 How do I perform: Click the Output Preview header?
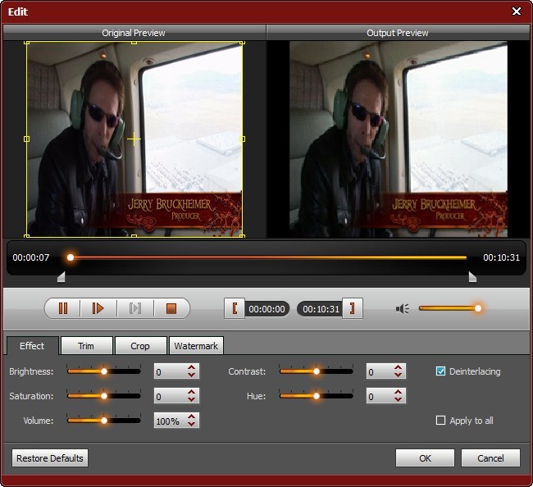(398, 33)
